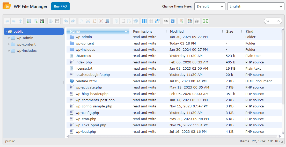
Task: Click the Cut scissors icon
Action: pos(88,21)
